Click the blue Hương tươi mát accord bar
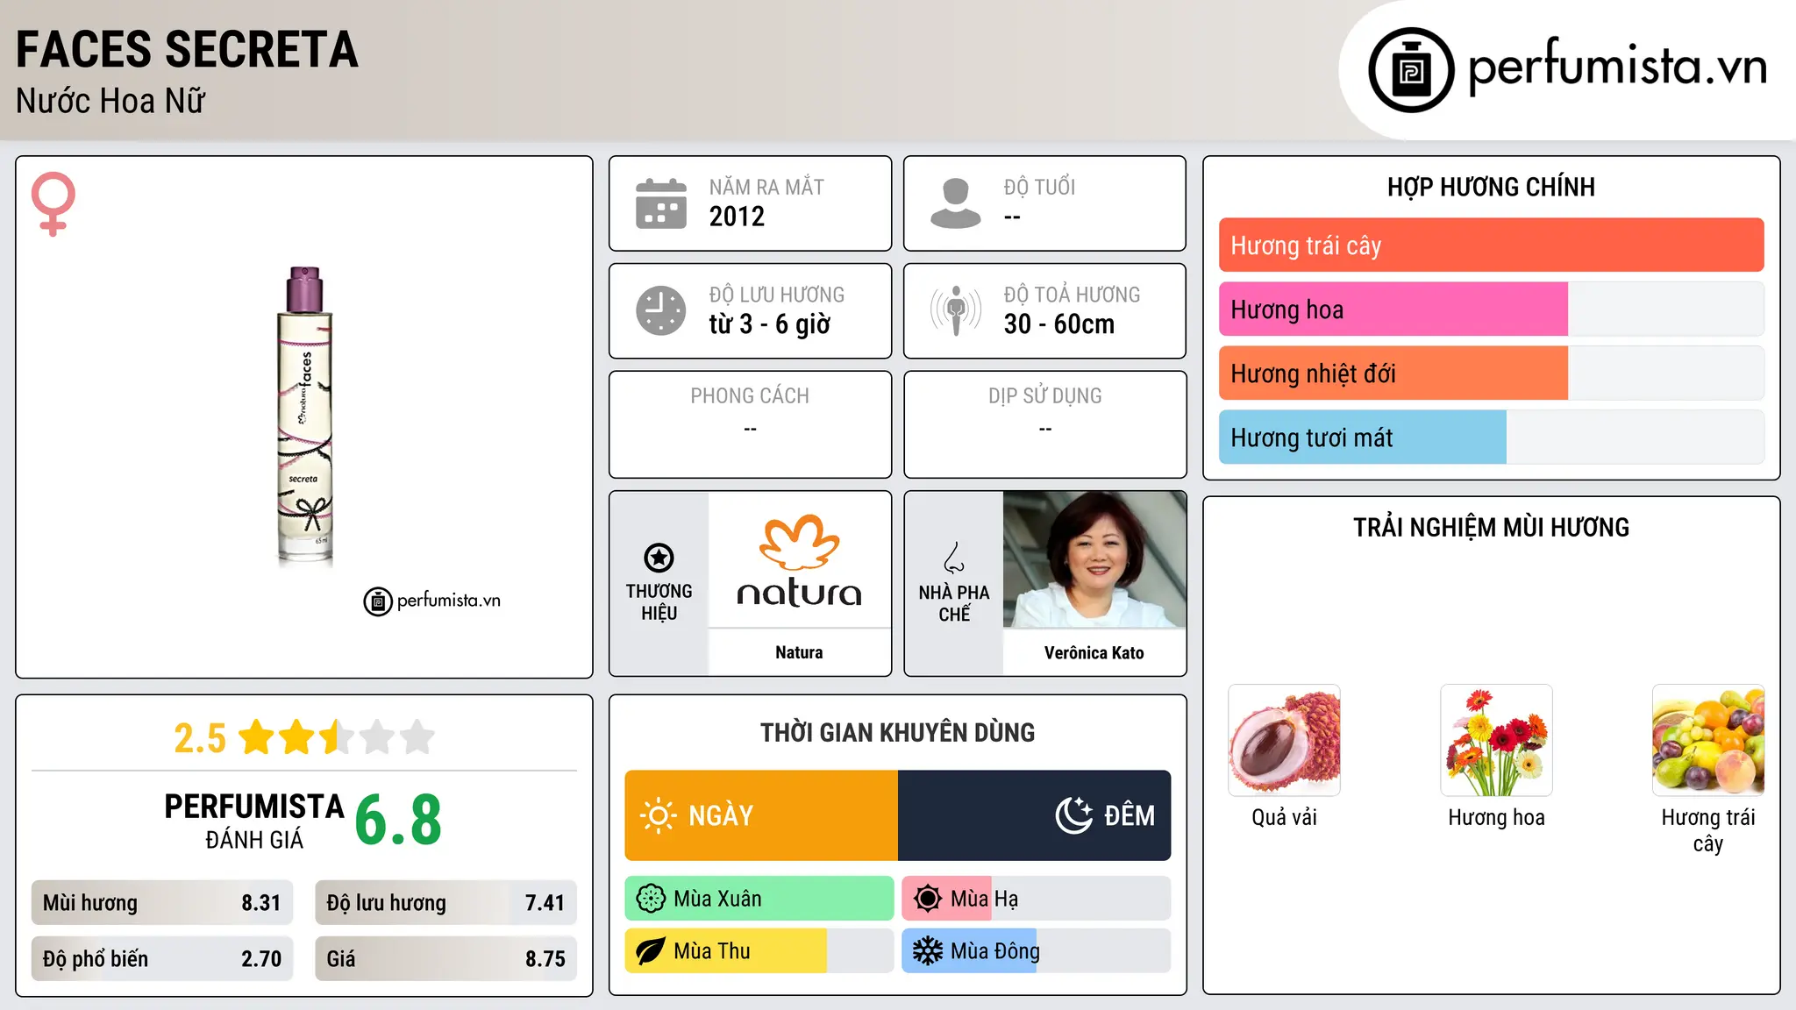1796x1010 pixels. pyautogui.click(x=1363, y=437)
